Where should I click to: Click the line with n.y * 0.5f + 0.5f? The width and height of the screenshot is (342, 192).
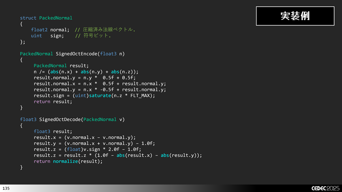85,78
